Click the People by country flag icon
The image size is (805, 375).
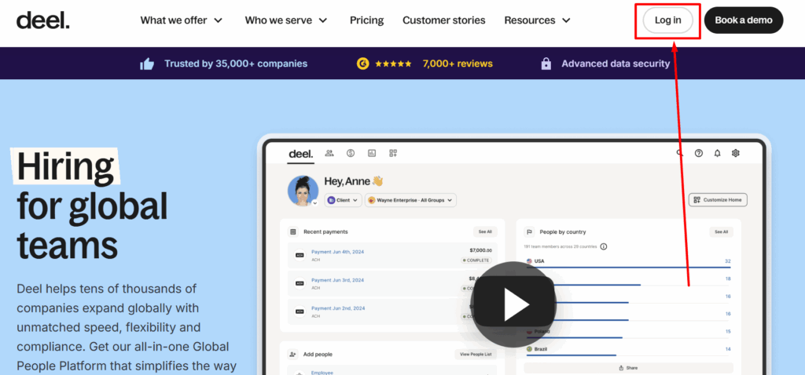[x=529, y=232]
